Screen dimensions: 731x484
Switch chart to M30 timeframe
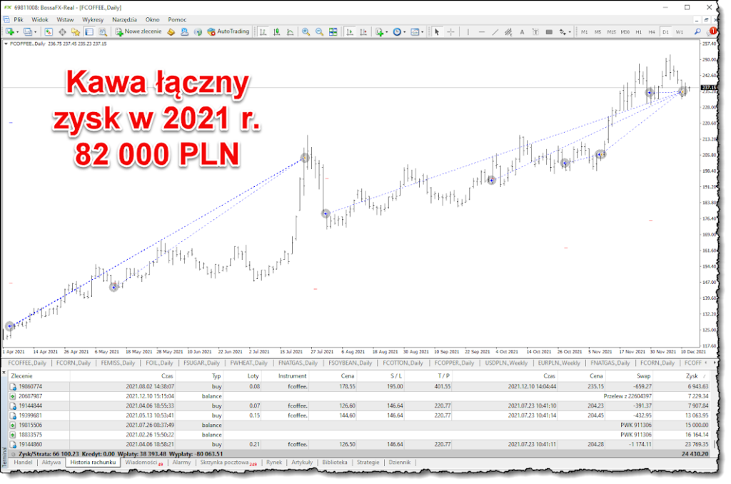[625, 31]
